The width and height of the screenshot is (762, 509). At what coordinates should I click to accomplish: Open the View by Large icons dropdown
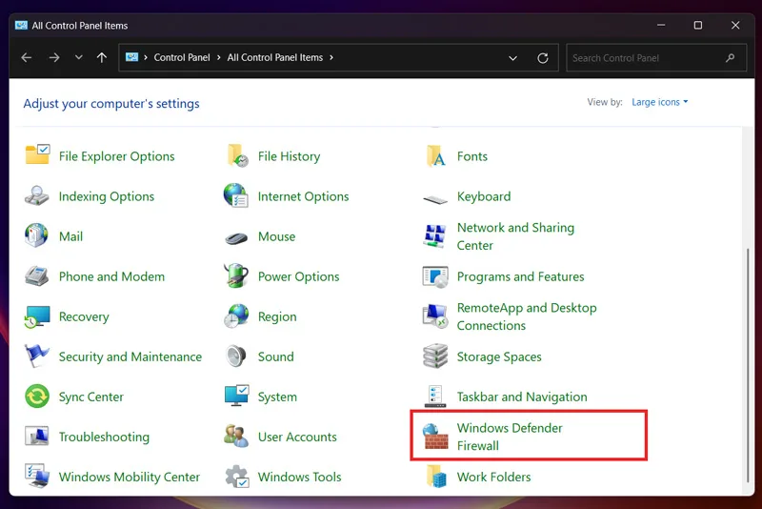point(659,102)
